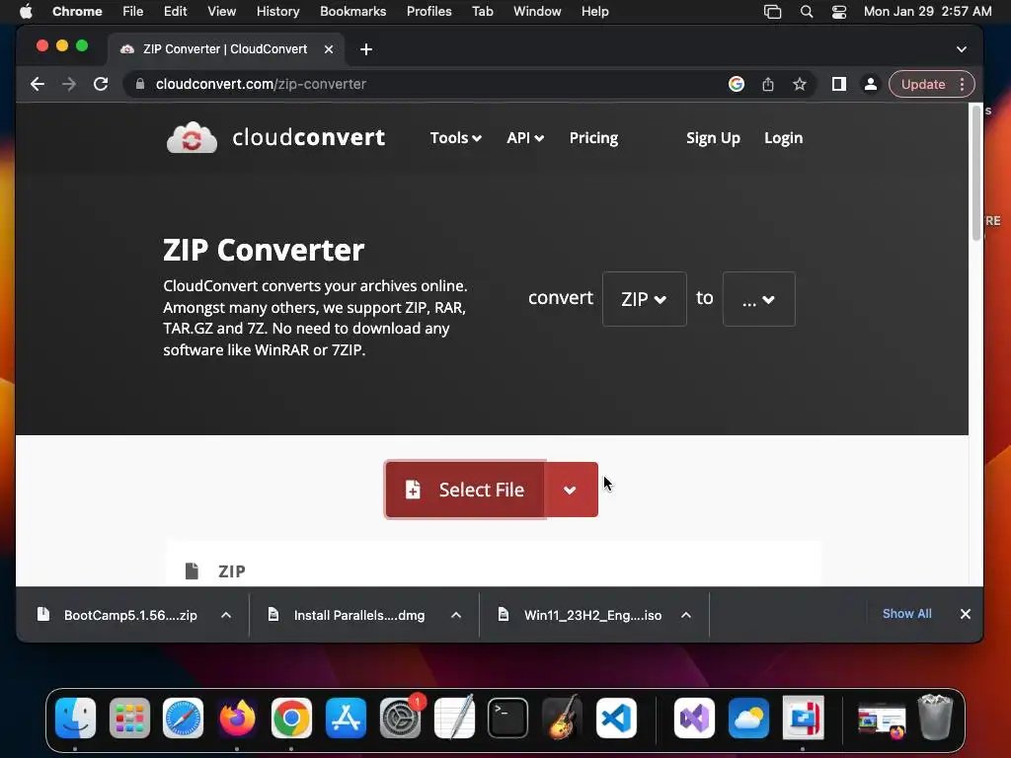Viewport: 1011px width, 758px height.
Task: Click the CloudConvert cloud logo
Action: pyautogui.click(x=193, y=137)
